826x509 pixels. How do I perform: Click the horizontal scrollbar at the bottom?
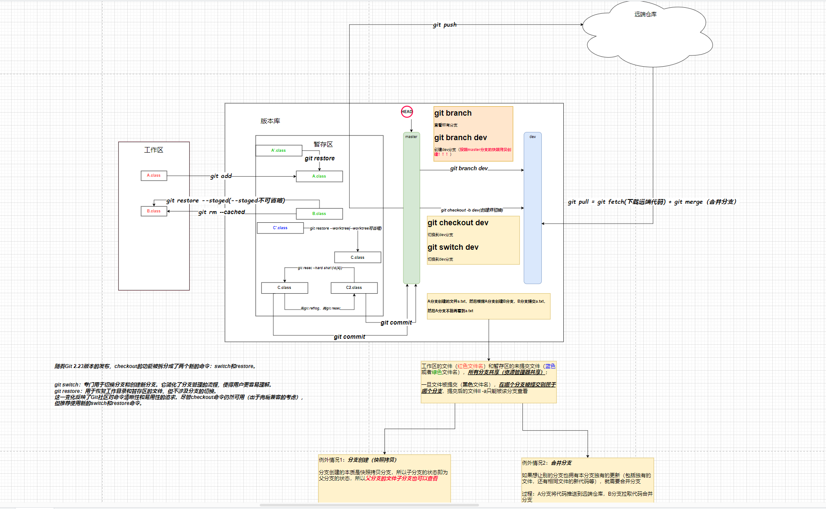(x=369, y=505)
